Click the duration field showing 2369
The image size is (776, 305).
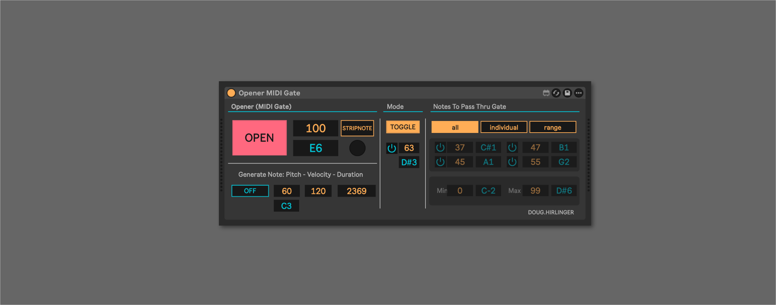[356, 191]
